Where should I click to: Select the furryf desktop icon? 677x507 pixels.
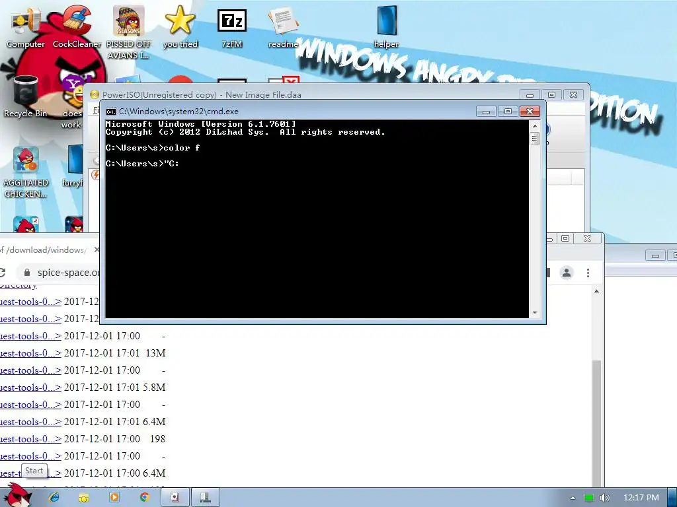coord(73,166)
